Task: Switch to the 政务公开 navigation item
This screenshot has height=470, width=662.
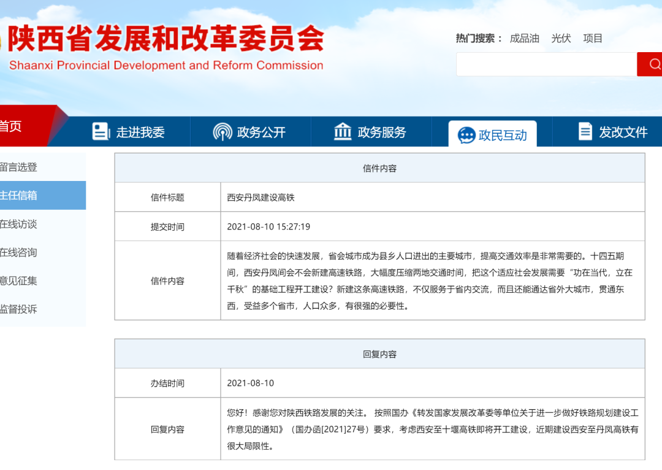Action: coord(261,132)
